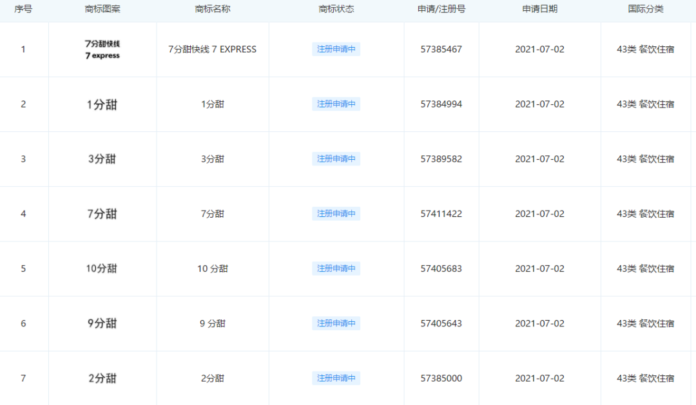696x405 pixels.
Task: Click the 申请日期 column header
Action: (x=540, y=9)
